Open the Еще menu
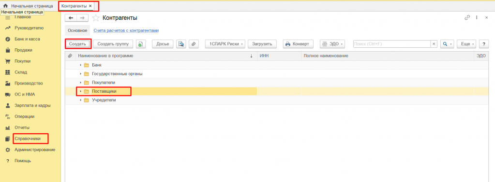 pos(467,44)
